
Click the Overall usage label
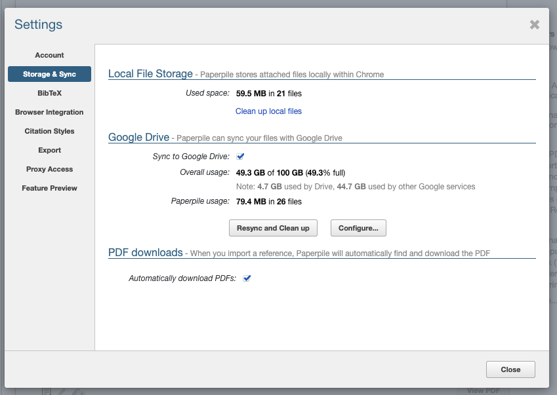click(205, 172)
